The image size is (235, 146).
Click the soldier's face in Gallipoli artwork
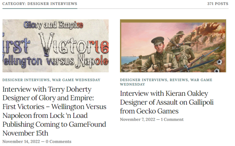click(159, 47)
